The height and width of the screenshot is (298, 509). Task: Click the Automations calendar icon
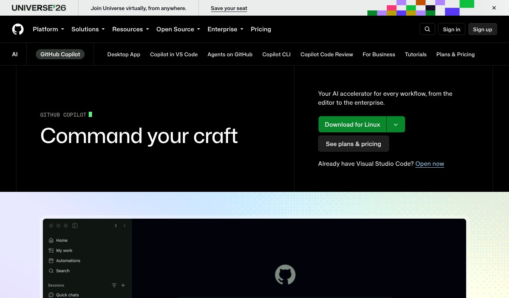[51, 260]
